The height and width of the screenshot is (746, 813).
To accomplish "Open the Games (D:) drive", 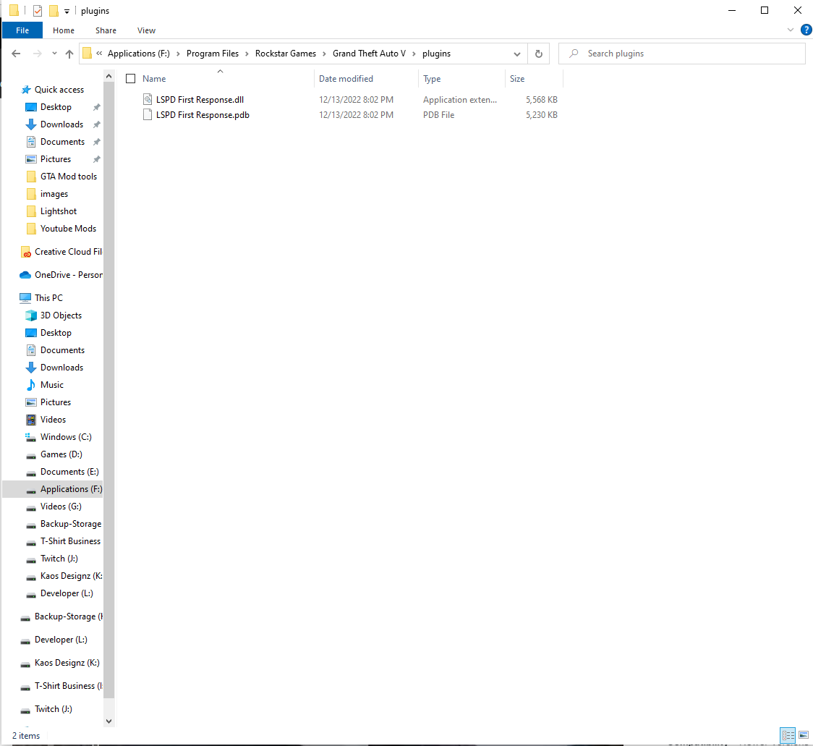I will click(x=61, y=454).
